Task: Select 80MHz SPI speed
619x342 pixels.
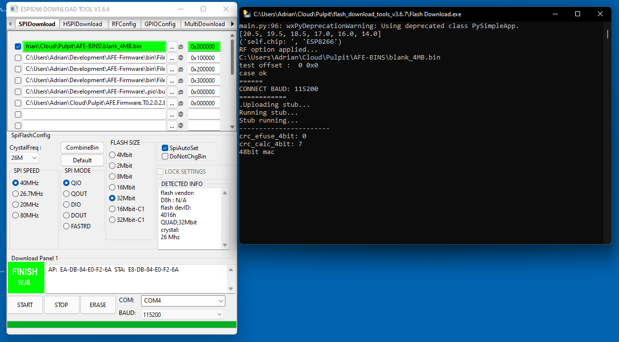Action: [x=16, y=216]
